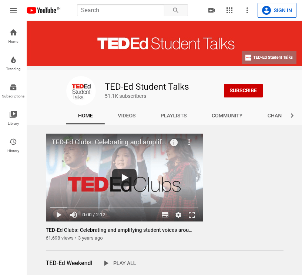Open Home in the sidebar
302x275 pixels.
(x=13, y=36)
